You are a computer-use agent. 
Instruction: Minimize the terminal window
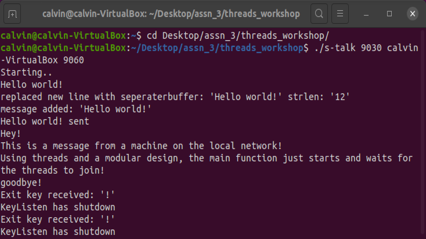(x=367, y=14)
